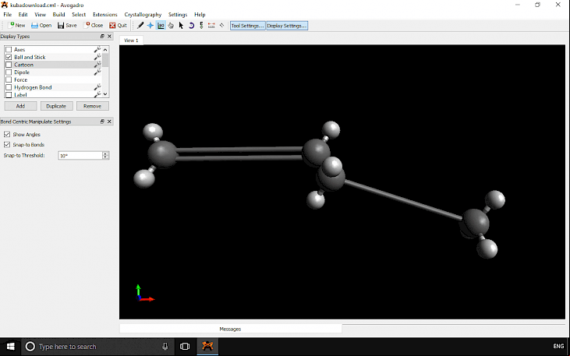Select the Auto Optimization tool

[x=201, y=26]
